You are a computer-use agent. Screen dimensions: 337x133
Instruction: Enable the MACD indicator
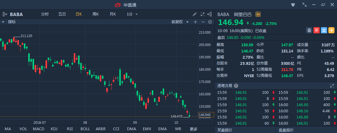[39, 129]
